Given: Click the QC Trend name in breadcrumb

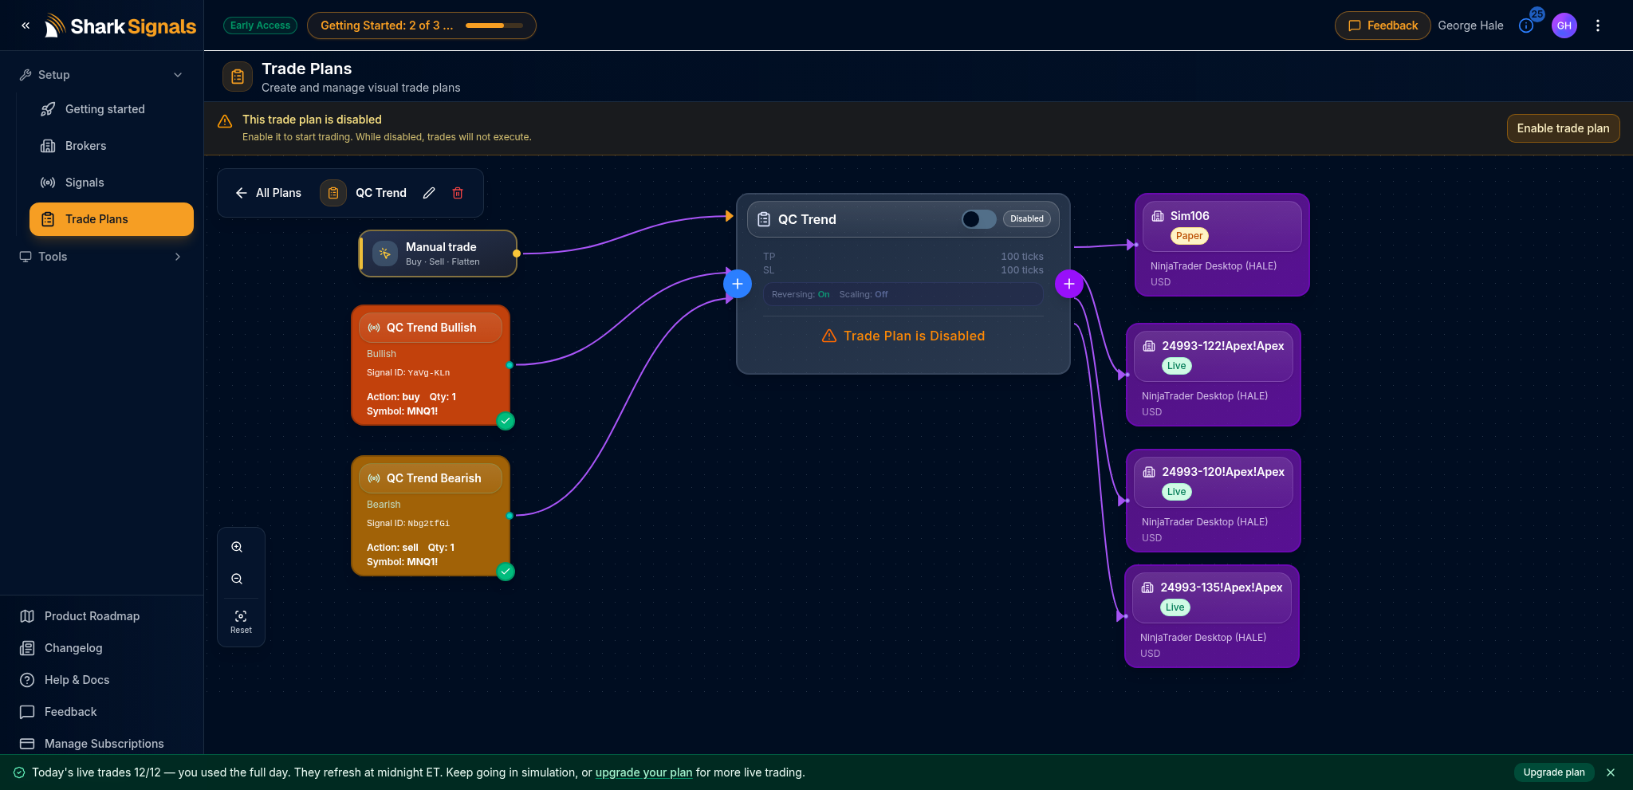Looking at the screenshot, I should tap(381, 193).
